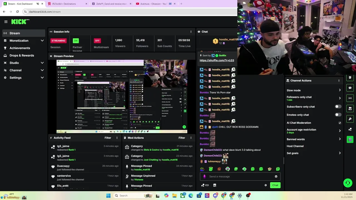Open the hamburger menu beside Kick logo

[x=6, y=22]
